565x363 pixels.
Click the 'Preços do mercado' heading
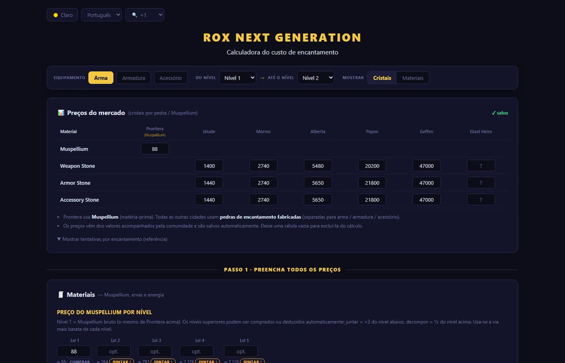click(96, 113)
